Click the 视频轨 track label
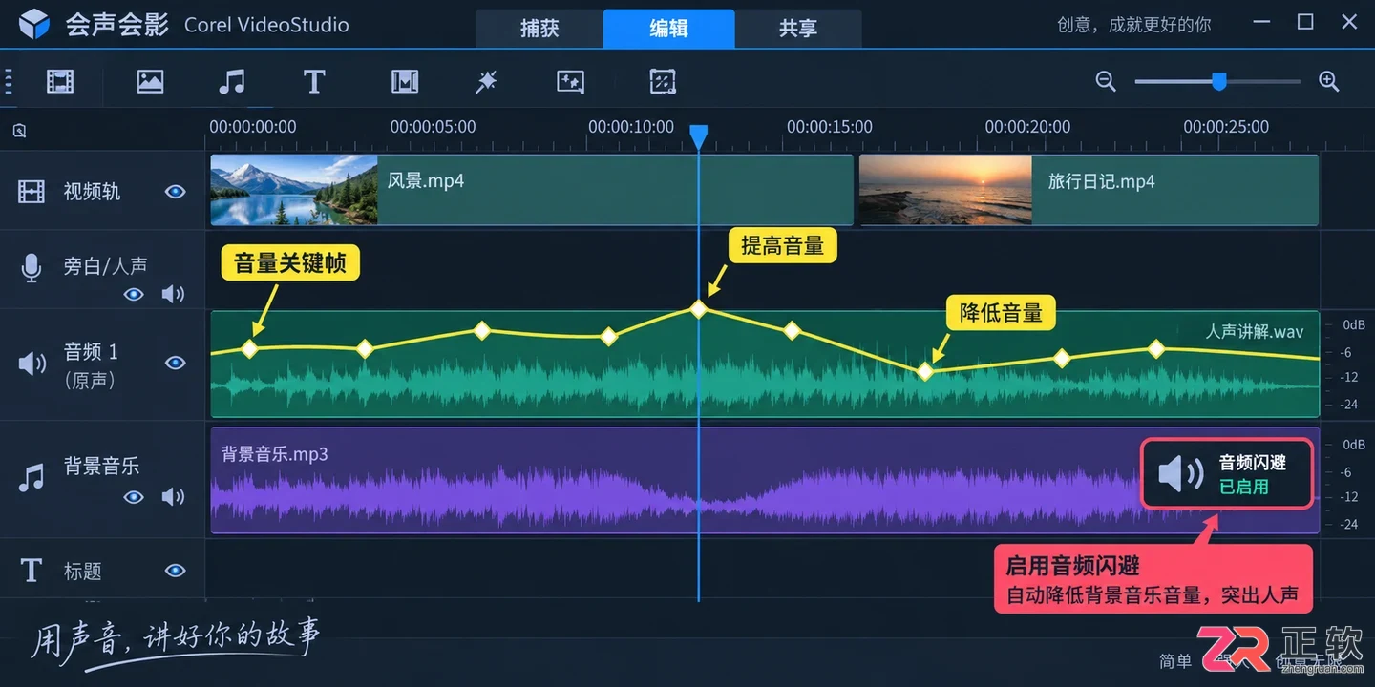1375x687 pixels. tap(92, 192)
